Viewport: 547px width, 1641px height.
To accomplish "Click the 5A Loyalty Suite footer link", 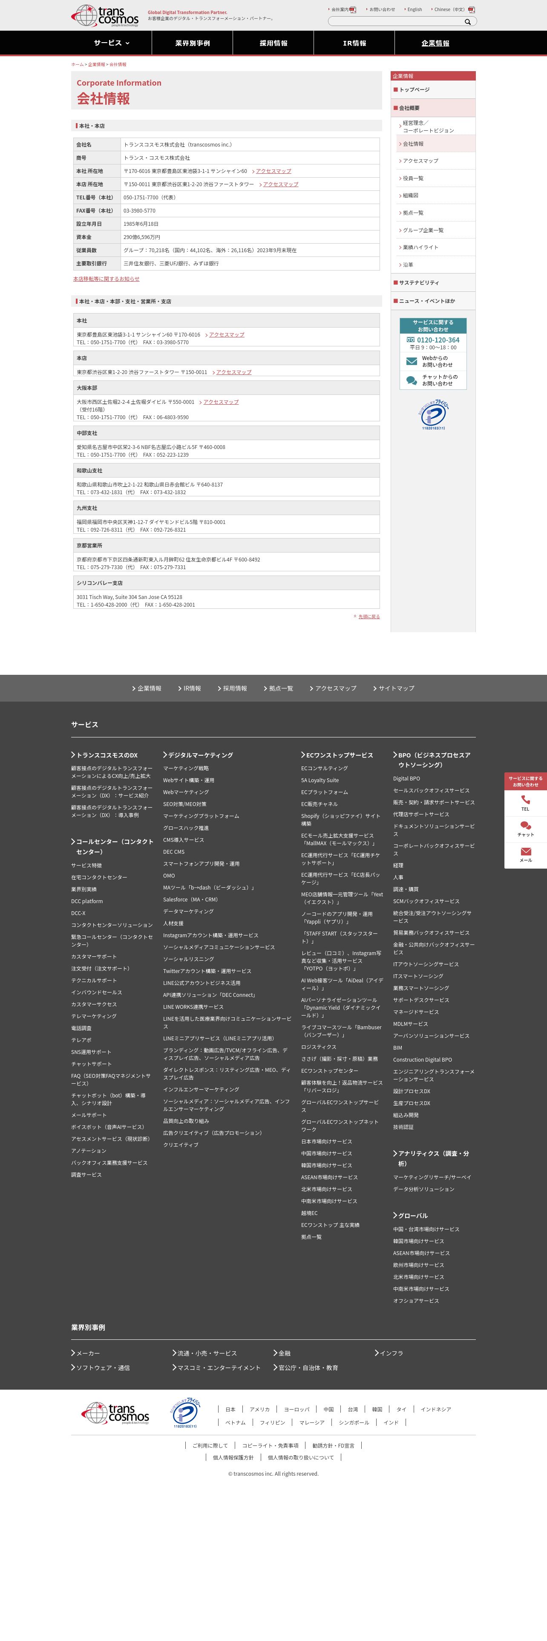I will 320,780.
